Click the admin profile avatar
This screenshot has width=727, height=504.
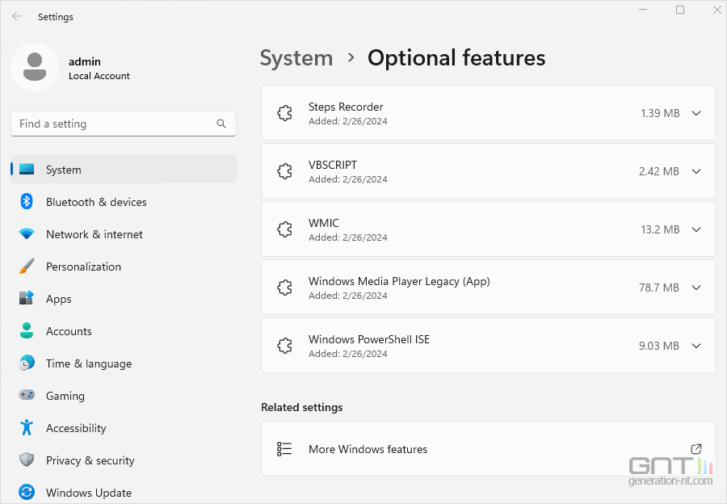34,67
